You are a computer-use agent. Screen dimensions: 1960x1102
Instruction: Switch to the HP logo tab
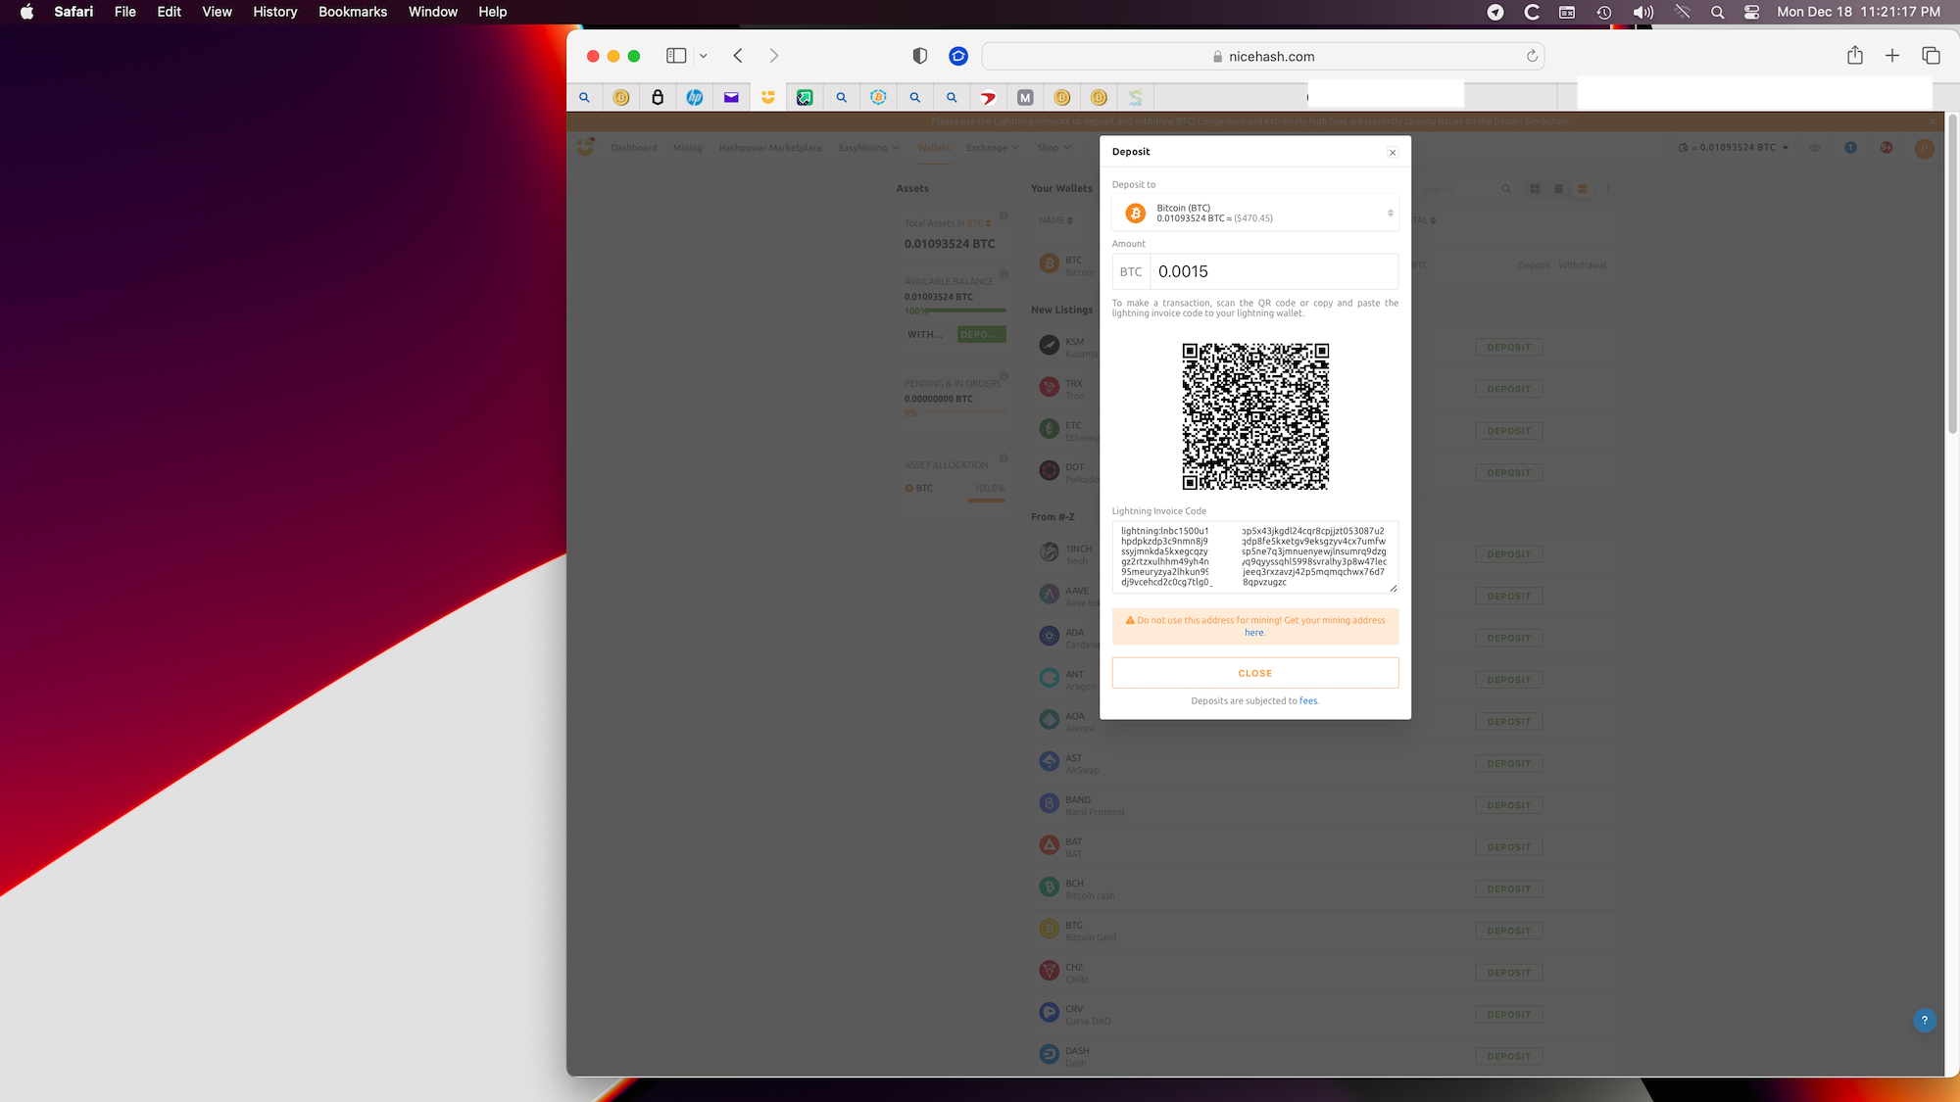695,97
